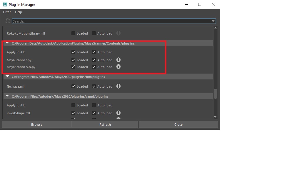Click the scrollbar down arrow
This screenshot has height=170, width=294.
click(x=215, y=117)
